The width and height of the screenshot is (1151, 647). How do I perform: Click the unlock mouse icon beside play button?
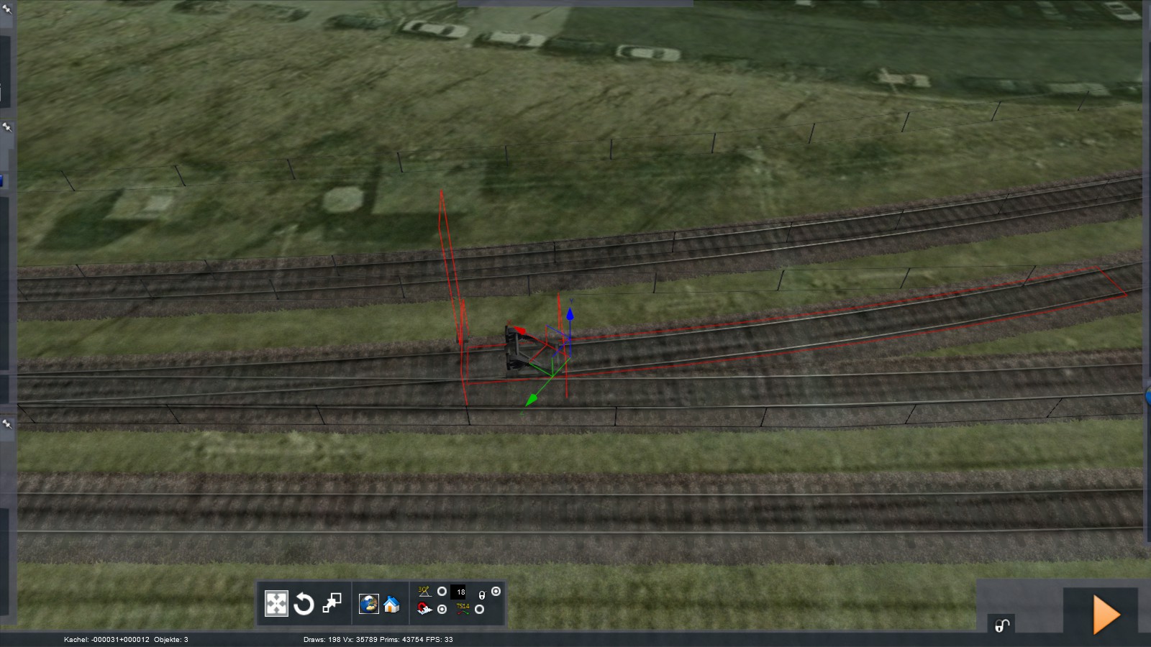coord(1002,625)
